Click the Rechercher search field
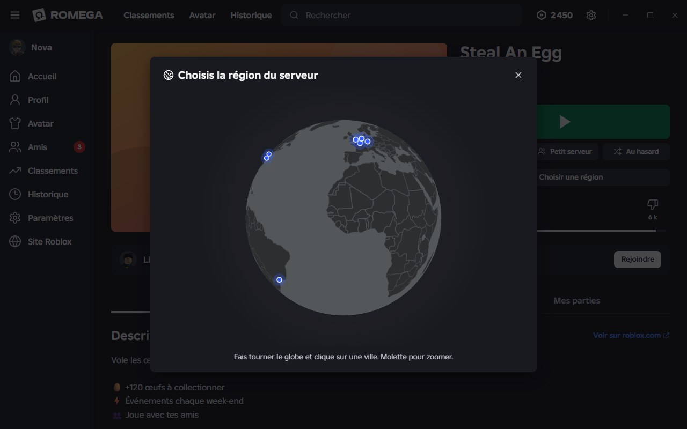The width and height of the screenshot is (687, 429). pos(401,16)
